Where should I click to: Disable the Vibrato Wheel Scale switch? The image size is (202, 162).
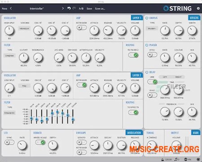click(x=40, y=142)
